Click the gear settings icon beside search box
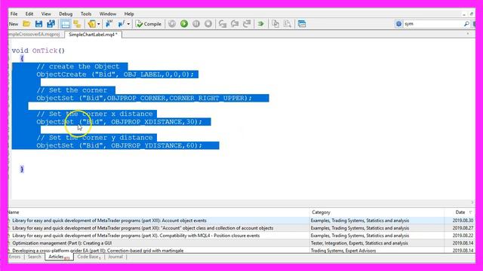This screenshot has width=483, height=271. [x=398, y=23]
